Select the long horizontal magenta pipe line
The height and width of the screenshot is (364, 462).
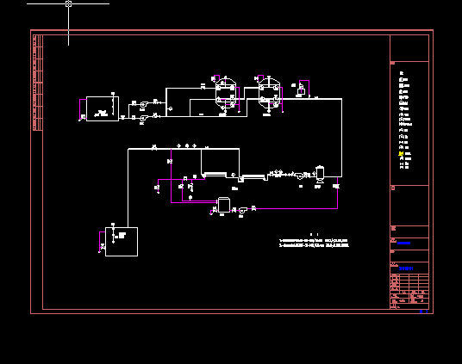tap(296, 208)
